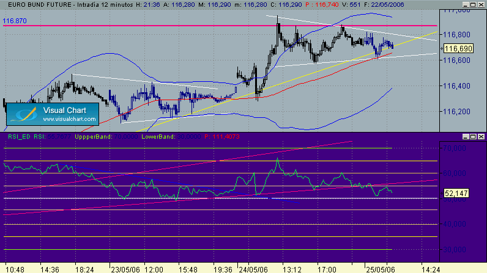Select the LowerBand: 30,0000 parameter
487x273 pixels.
171,137
